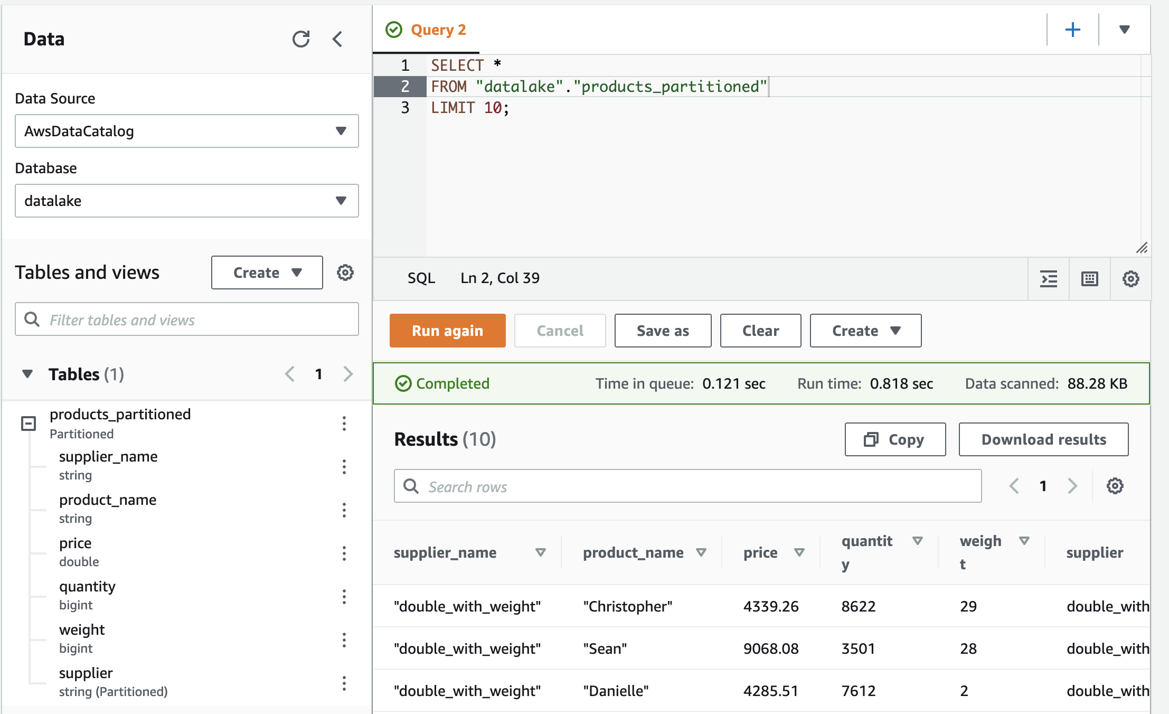Copy the query results
The height and width of the screenshot is (714, 1169).
pyautogui.click(x=895, y=439)
